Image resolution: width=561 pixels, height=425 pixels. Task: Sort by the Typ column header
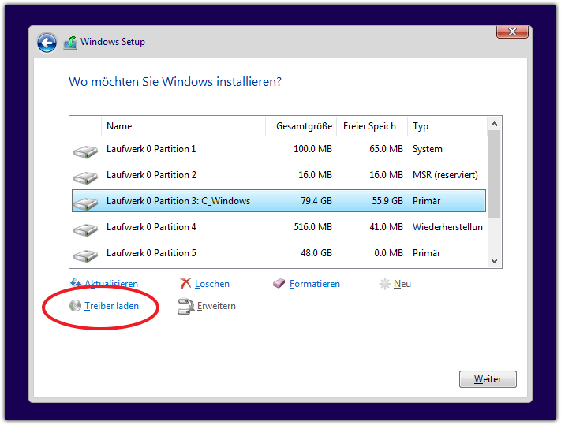[x=447, y=126]
